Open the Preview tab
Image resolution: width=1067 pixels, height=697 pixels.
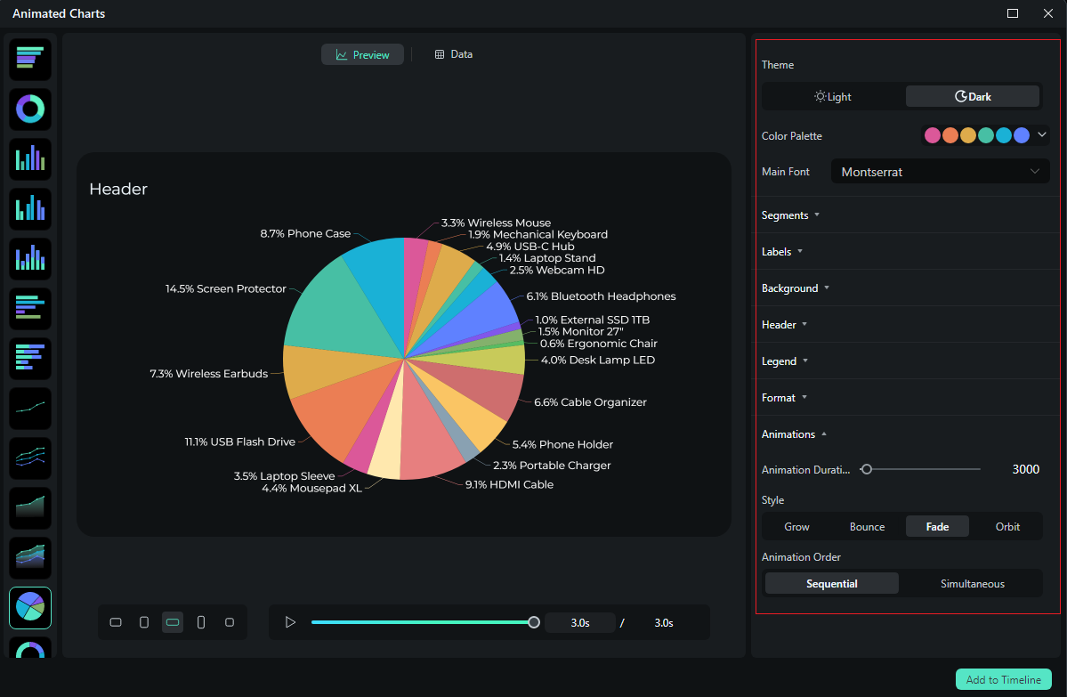[x=362, y=54]
